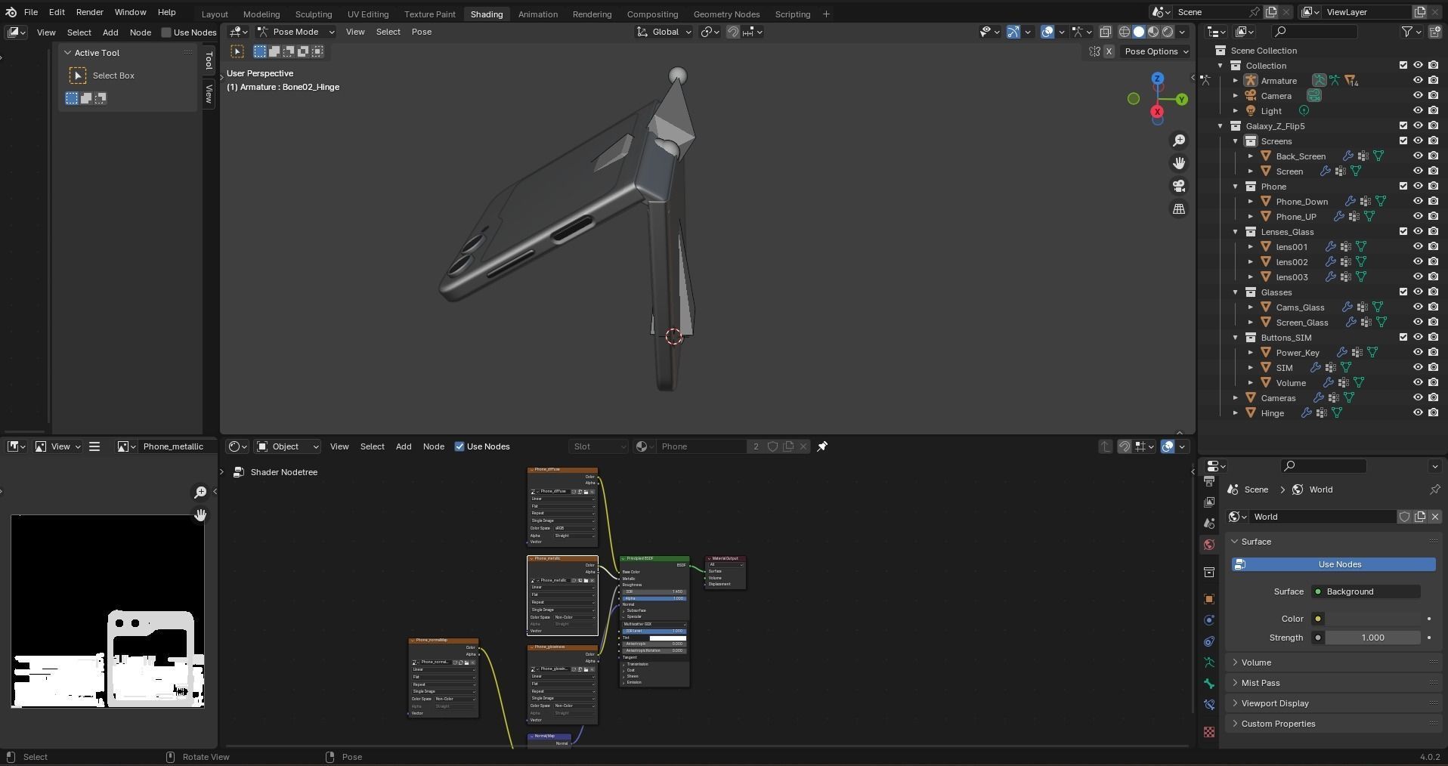This screenshot has width=1448, height=766.
Task: Click the World name text field
Action: [1322, 517]
